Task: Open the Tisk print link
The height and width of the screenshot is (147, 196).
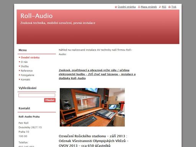Action: click(174, 7)
